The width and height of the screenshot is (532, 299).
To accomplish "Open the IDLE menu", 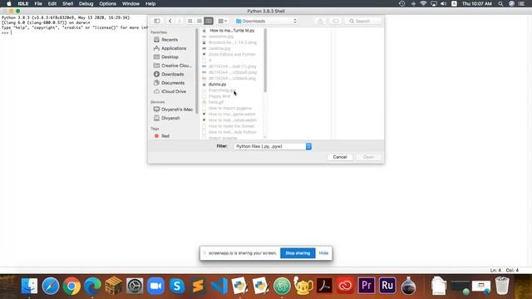I will tap(23, 3).
